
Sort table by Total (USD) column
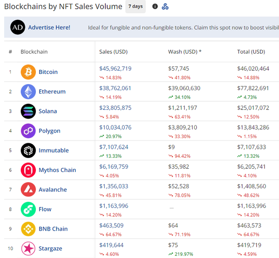coord(251,52)
